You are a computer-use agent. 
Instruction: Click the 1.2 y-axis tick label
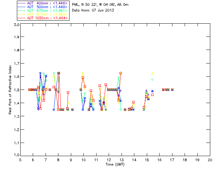(x=17, y=129)
